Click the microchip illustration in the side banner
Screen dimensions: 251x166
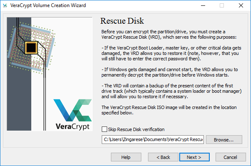31,47
